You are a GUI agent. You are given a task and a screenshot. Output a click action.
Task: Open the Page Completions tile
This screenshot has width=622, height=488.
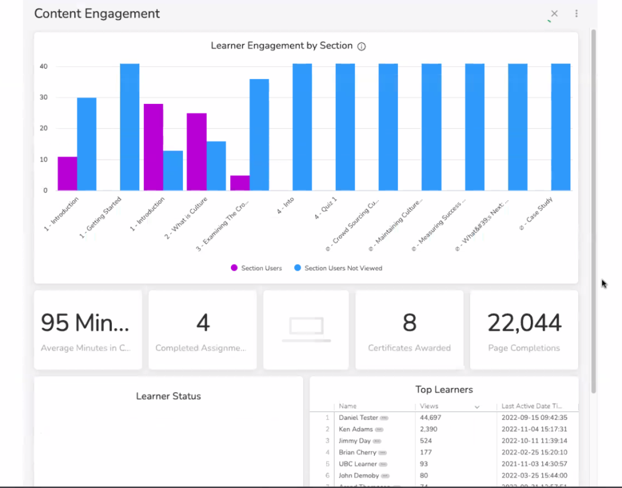click(x=524, y=330)
